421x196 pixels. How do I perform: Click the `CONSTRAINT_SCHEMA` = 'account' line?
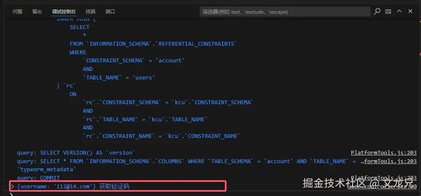[134, 61]
